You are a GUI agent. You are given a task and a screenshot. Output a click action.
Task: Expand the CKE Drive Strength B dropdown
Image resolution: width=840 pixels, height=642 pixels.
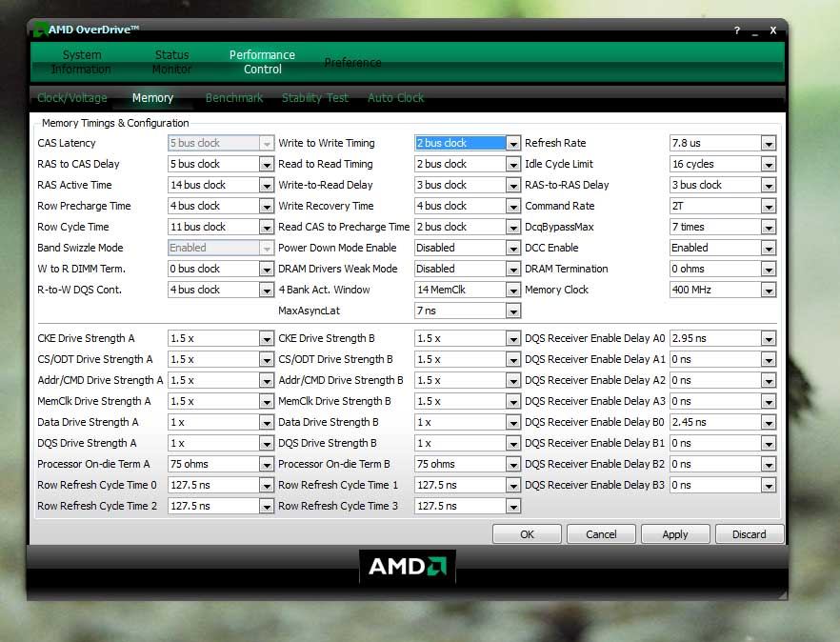point(513,338)
